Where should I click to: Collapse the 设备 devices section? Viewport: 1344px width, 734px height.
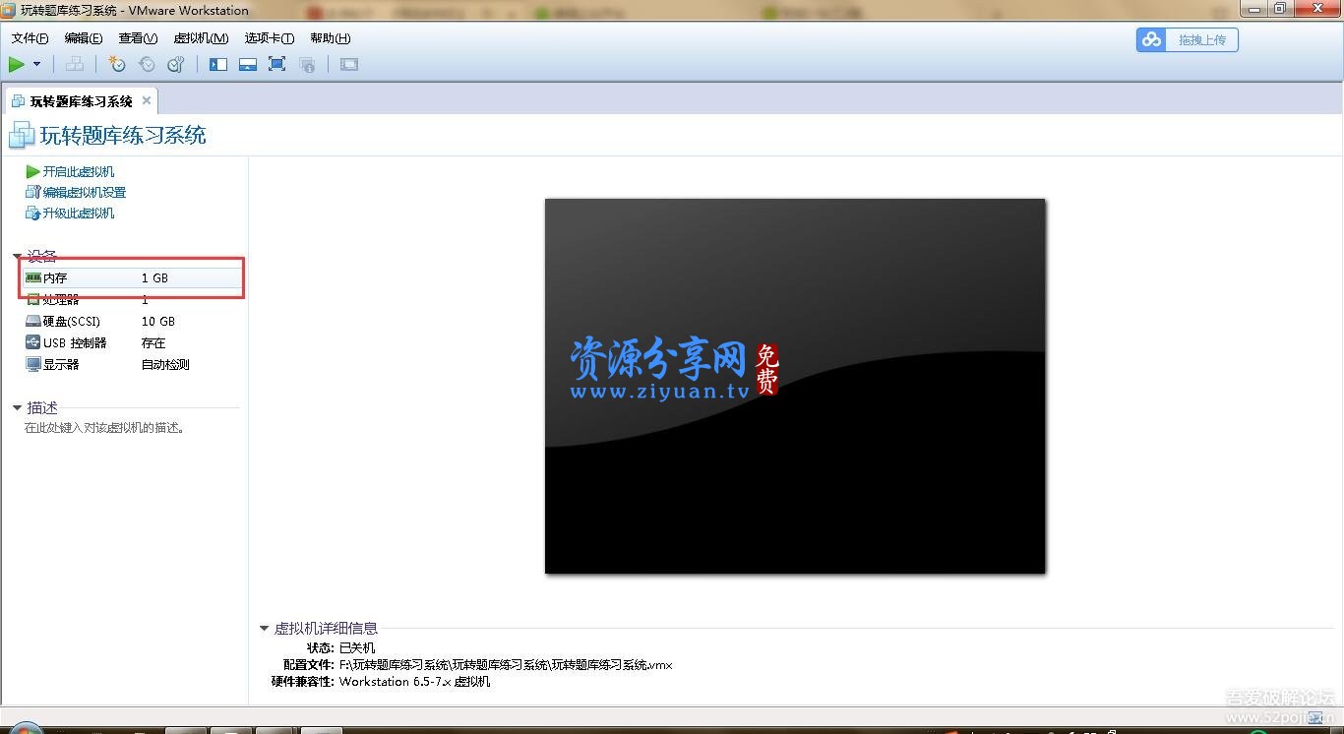[17, 256]
